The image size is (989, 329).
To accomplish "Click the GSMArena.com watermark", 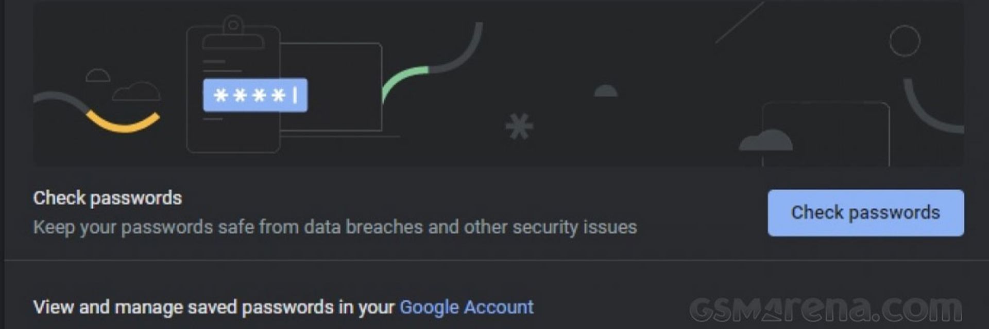I will click(825, 308).
